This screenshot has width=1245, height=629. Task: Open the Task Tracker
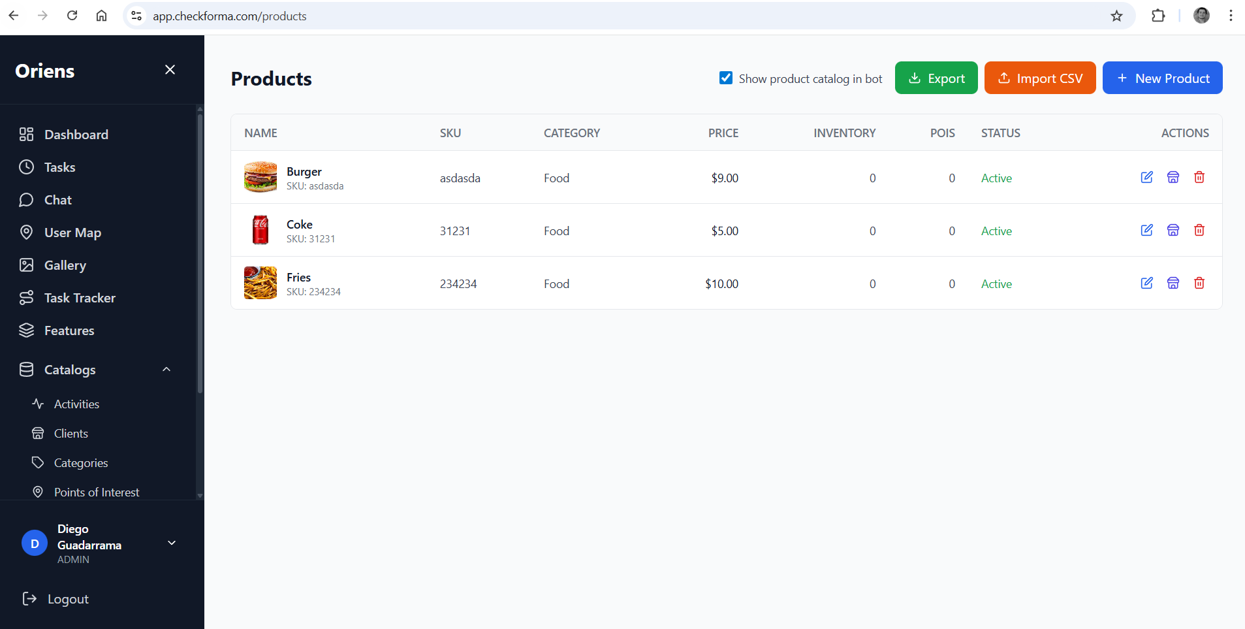pyautogui.click(x=80, y=298)
